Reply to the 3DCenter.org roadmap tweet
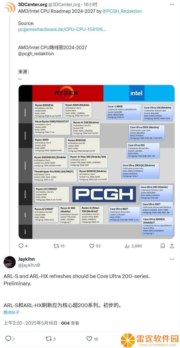 pos(23,246)
